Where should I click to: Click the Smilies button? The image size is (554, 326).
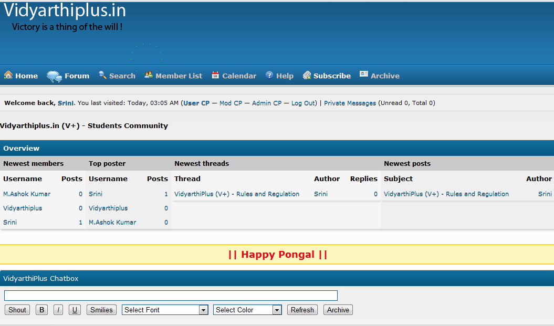coord(101,310)
